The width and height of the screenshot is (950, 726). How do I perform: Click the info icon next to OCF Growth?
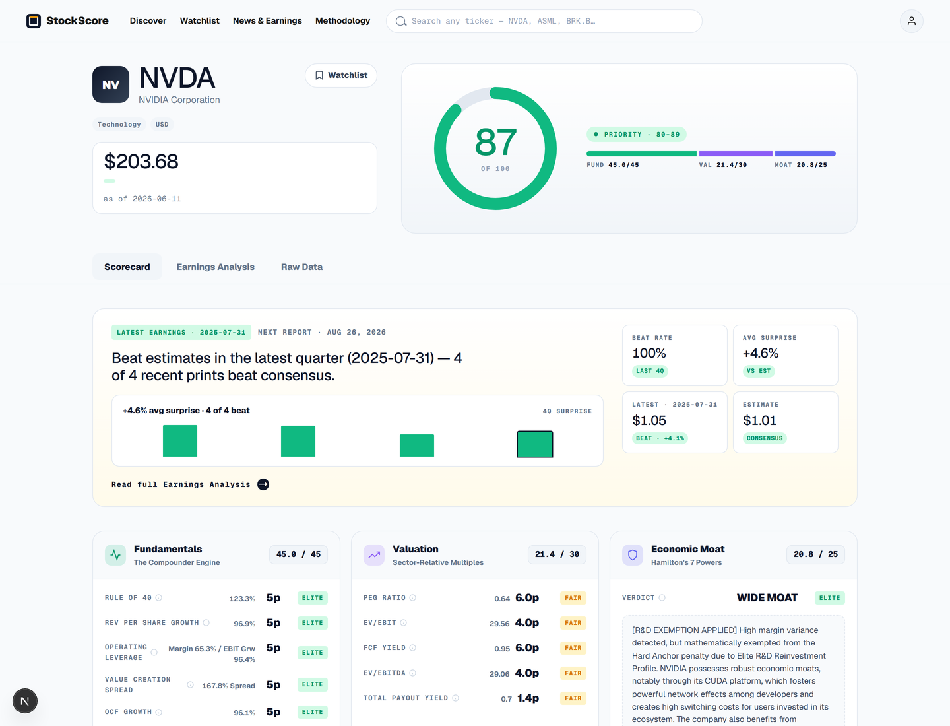click(x=158, y=712)
